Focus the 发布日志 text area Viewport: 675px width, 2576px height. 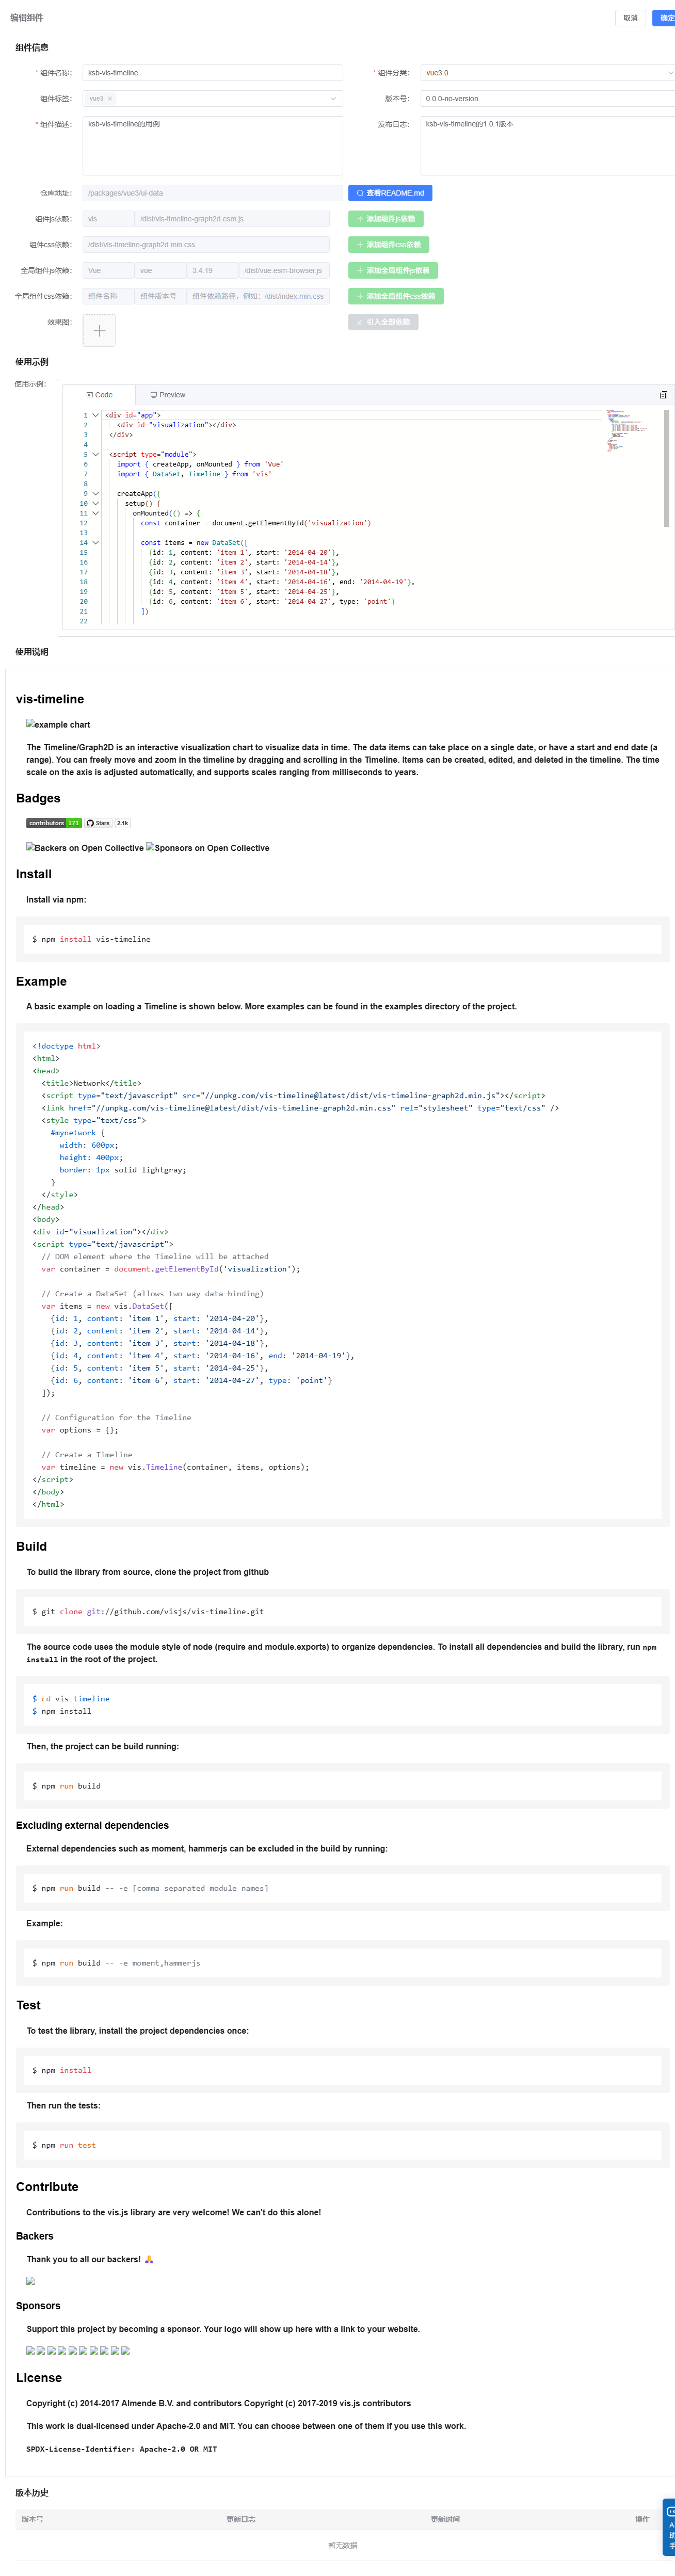tap(547, 146)
